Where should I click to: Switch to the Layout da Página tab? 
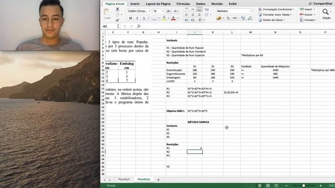[158, 4]
